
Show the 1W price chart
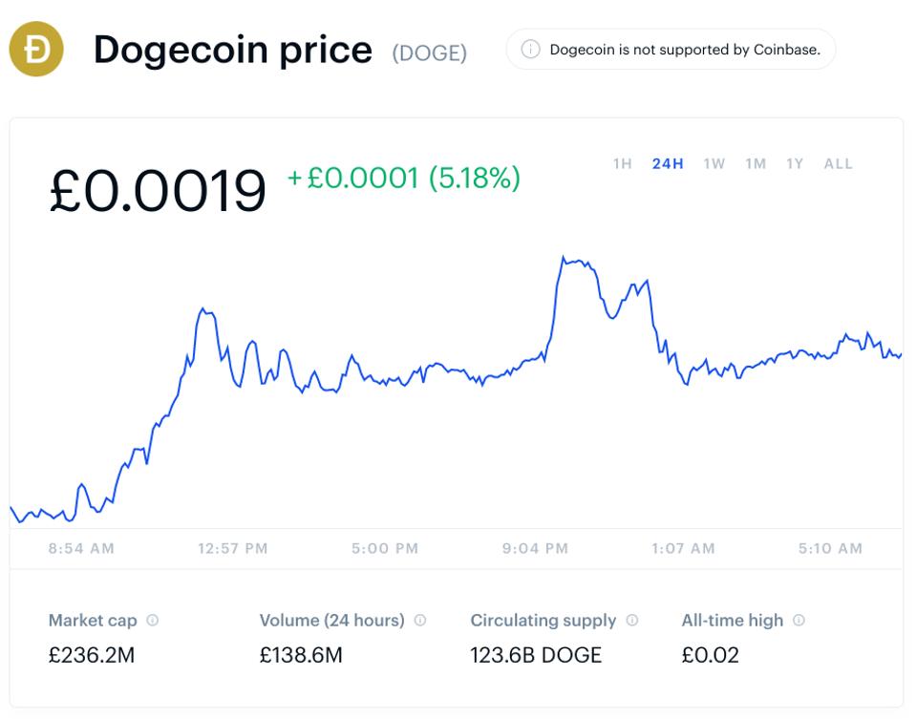pos(714,164)
